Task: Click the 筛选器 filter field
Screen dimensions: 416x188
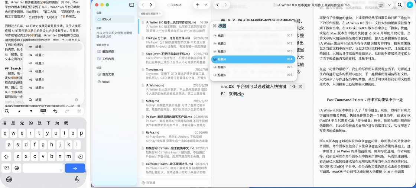Action: click(175, 183)
